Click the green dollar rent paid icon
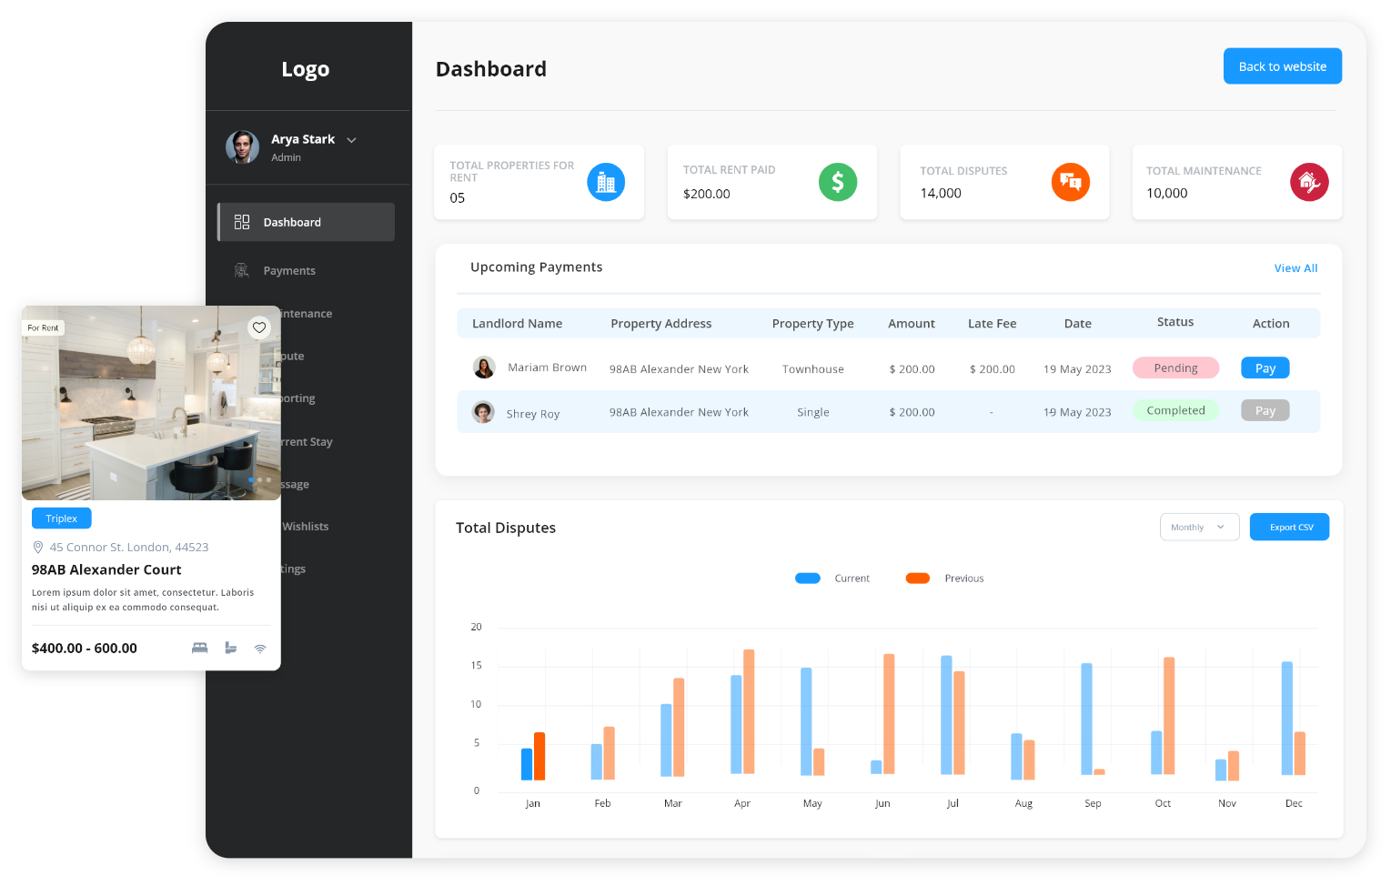The width and height of the screenshot is (1391, 886). pyautogui.click(x=837, y=182)
